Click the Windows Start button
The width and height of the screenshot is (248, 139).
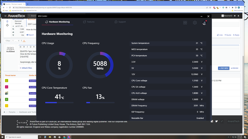pos(2,137)
